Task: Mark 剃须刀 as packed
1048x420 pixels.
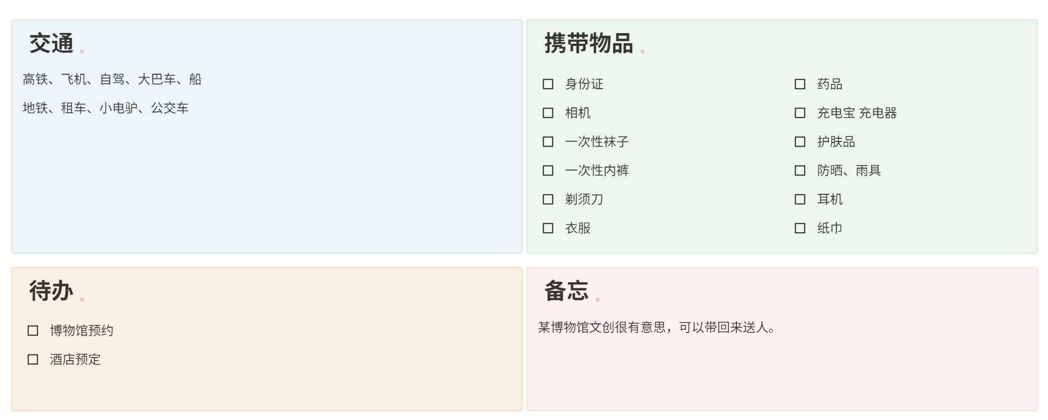Action: [548, 200]
